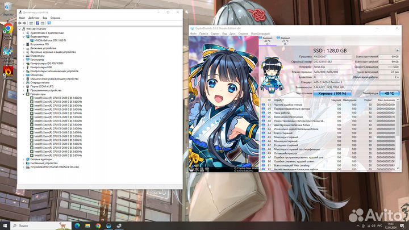This screenshot has width=409, height=230.
Task: Select the Очереди печати category
Action: point(40,83)
